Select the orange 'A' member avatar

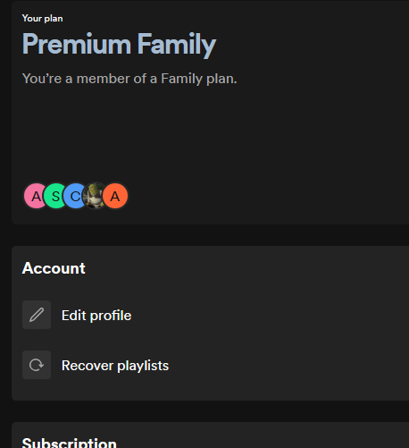115,196
